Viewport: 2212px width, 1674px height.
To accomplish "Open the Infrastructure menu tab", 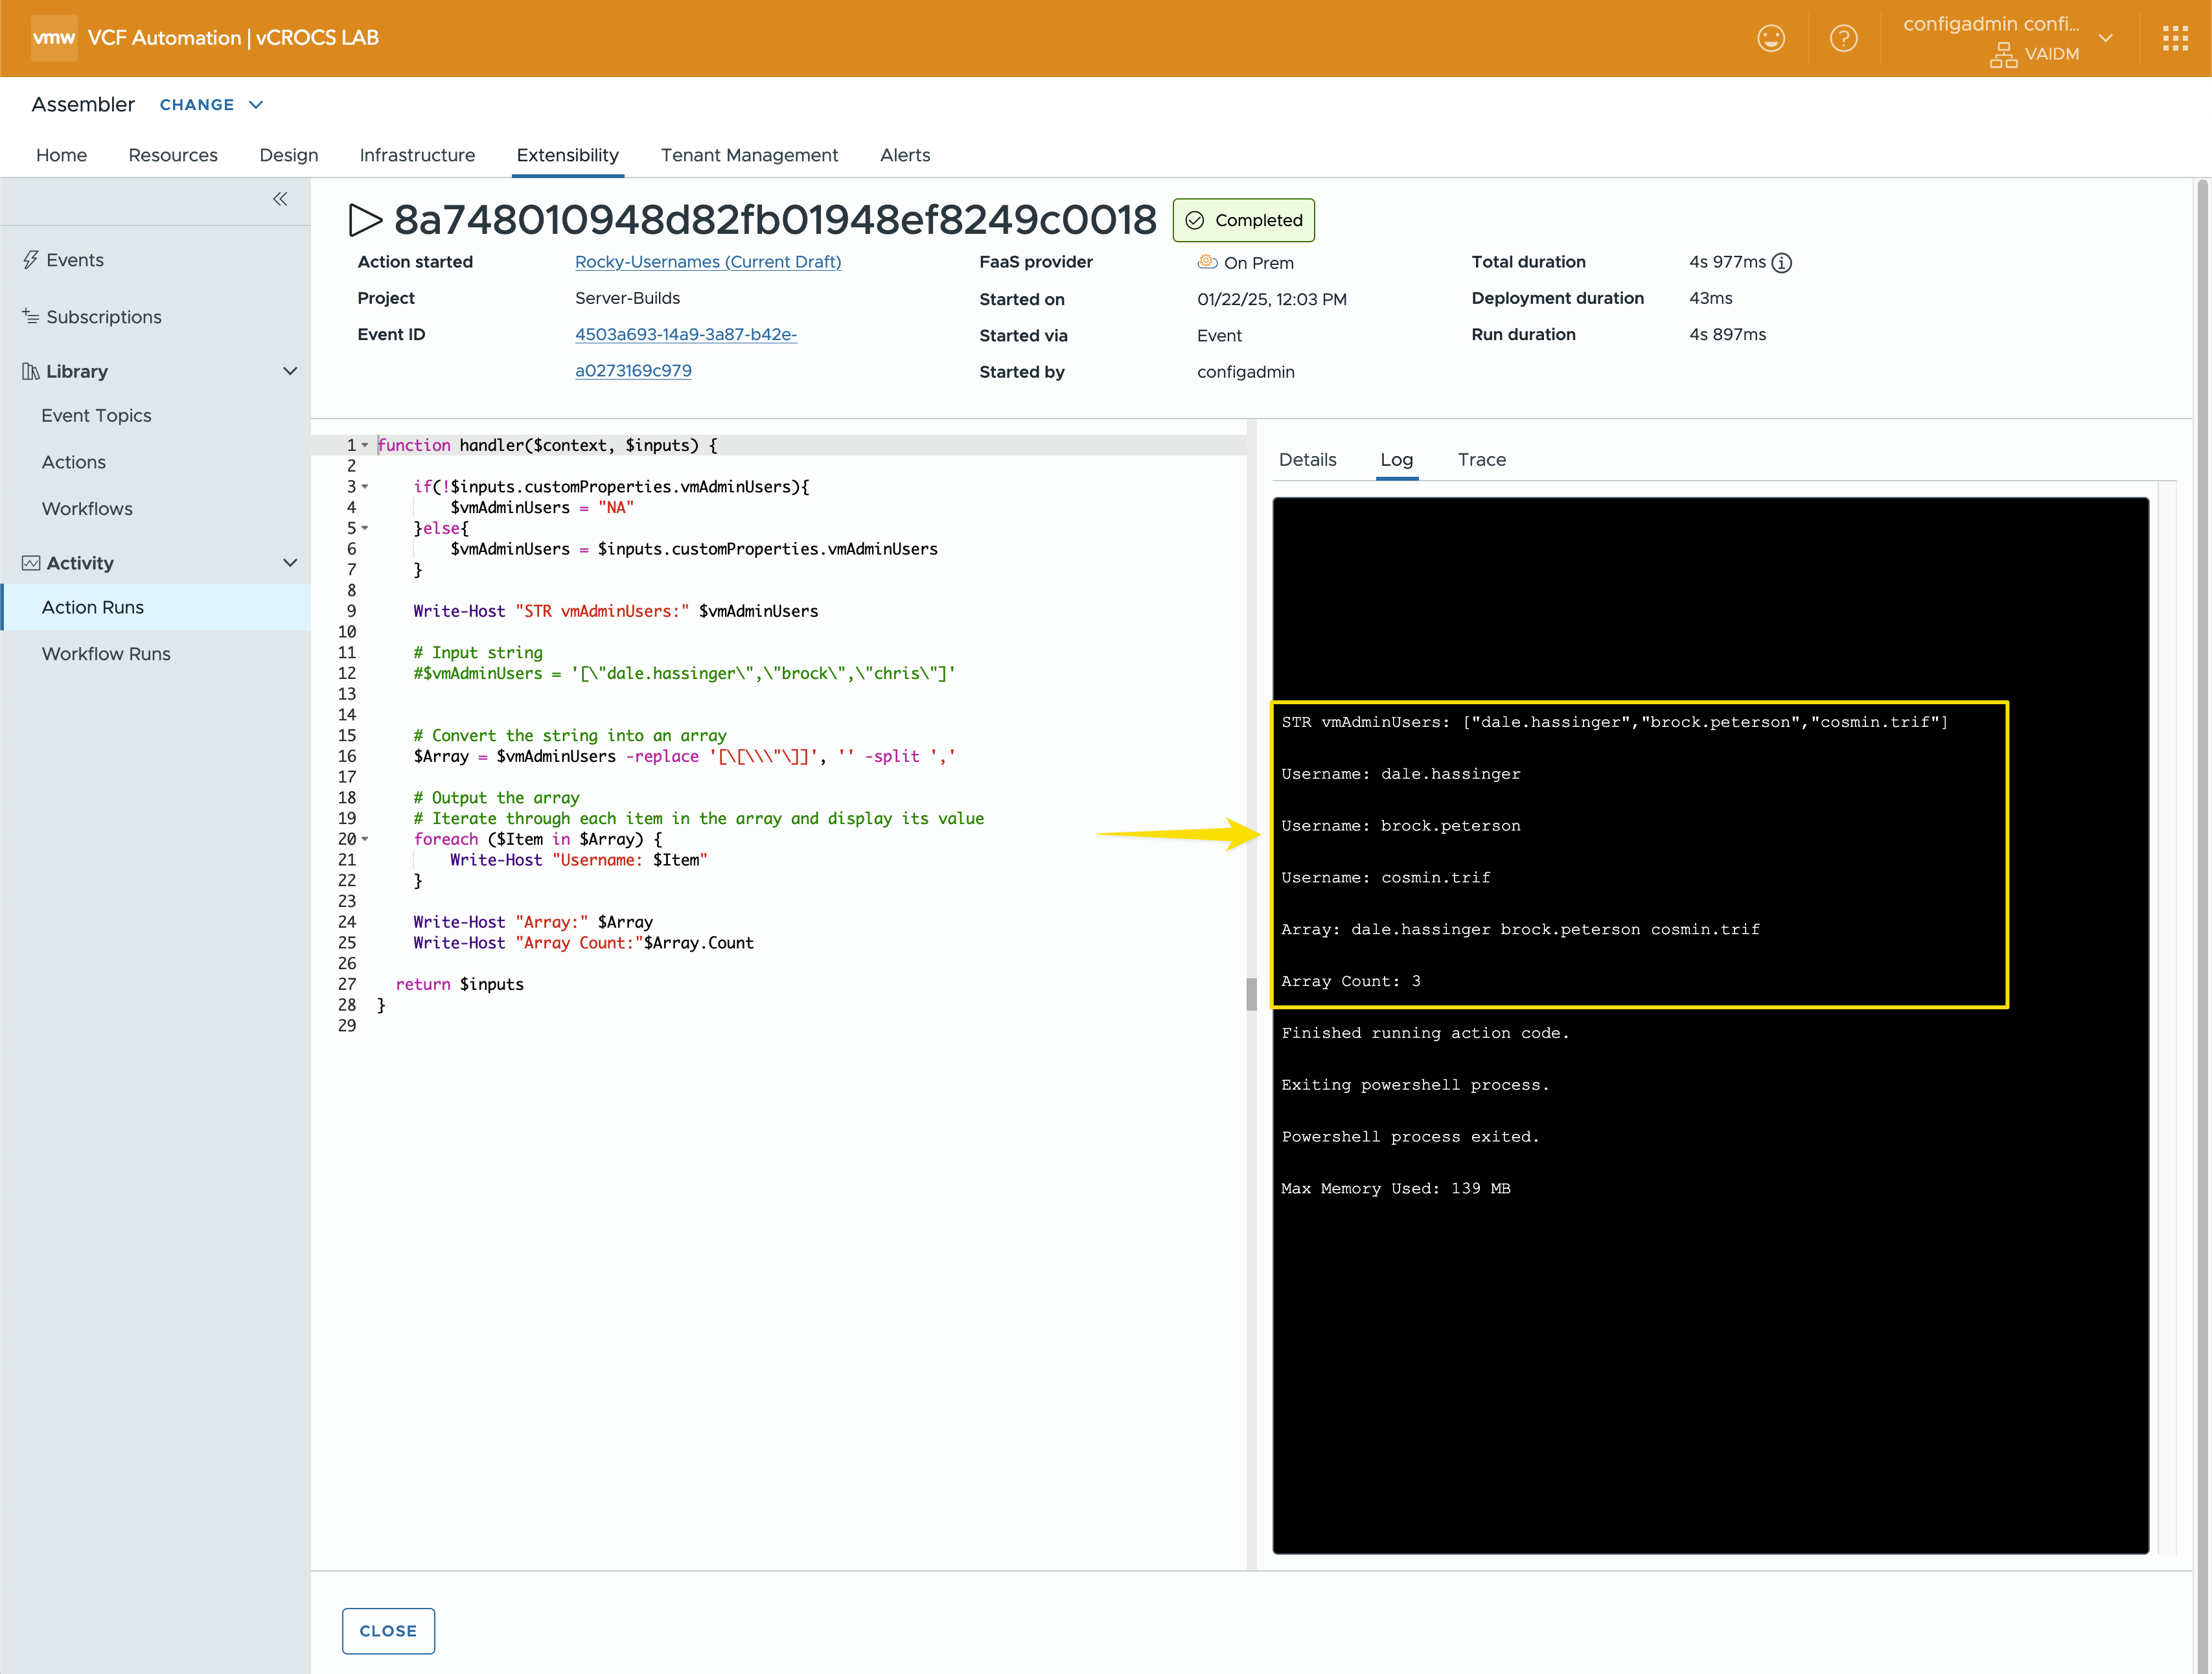I will pyautogui.click(x=417, y=155).
